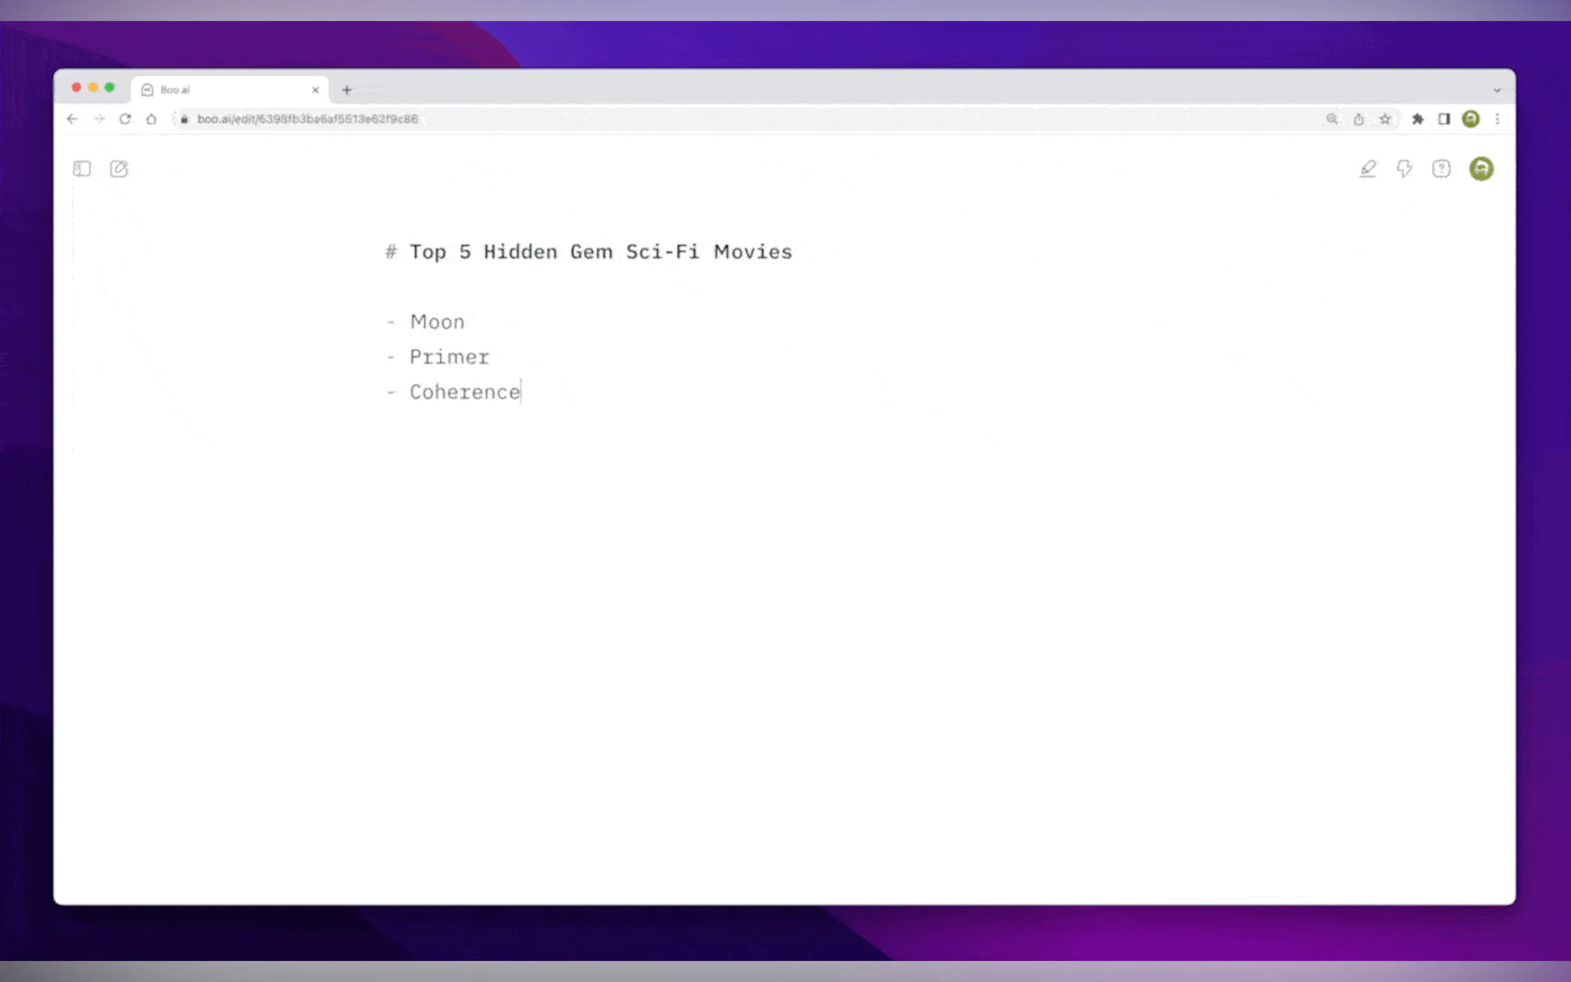This screenshot has height=982, width=1571.
Task: Go back to previous page
Action: coord(72,119)
